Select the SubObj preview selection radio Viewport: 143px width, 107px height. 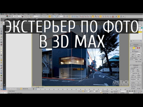coord(134,59)
